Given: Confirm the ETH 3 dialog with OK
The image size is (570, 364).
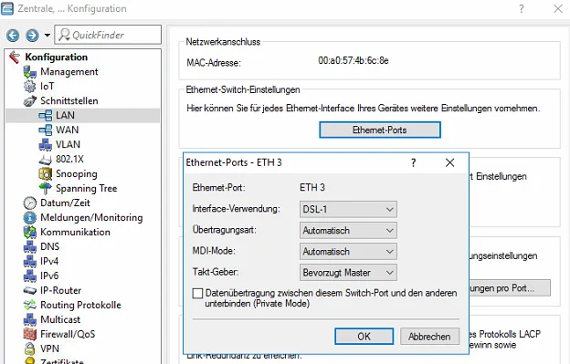Looking at the screenshot, I should (x=364, y=337).
